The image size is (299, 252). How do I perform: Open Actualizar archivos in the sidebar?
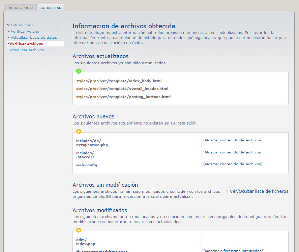click(x=27, y=49)
